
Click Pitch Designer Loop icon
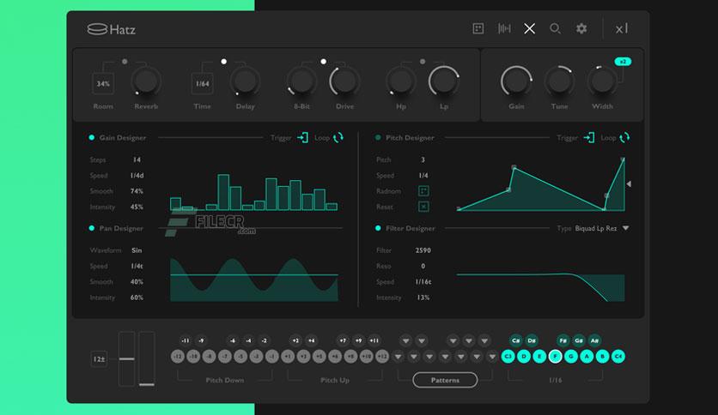pos(624,137)
